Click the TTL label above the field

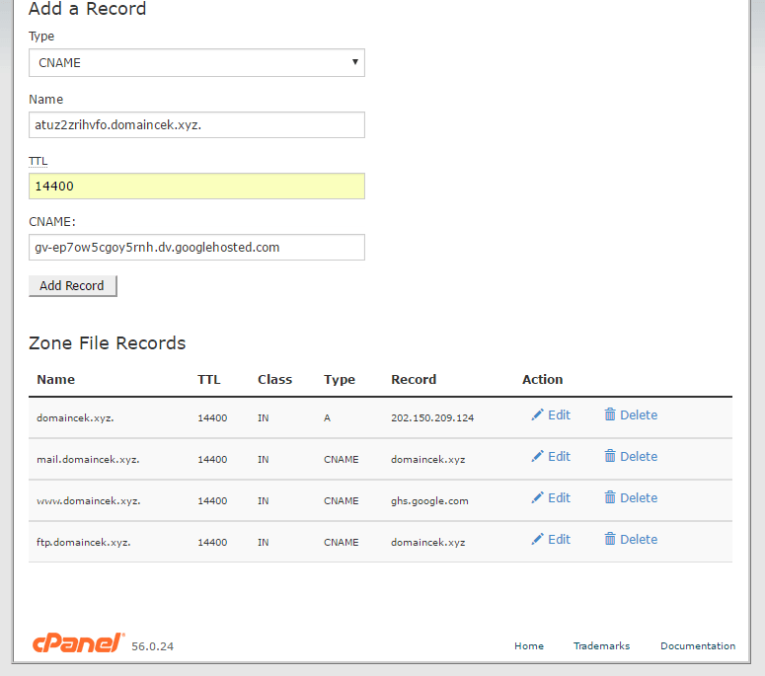[x=38, y=161]
